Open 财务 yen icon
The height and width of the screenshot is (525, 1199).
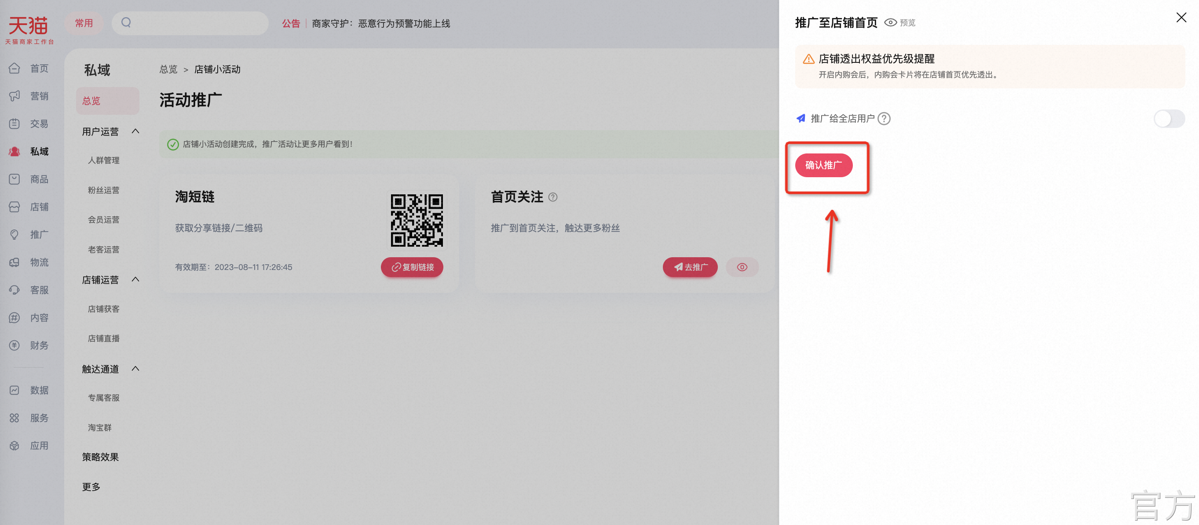pos(15,345)
